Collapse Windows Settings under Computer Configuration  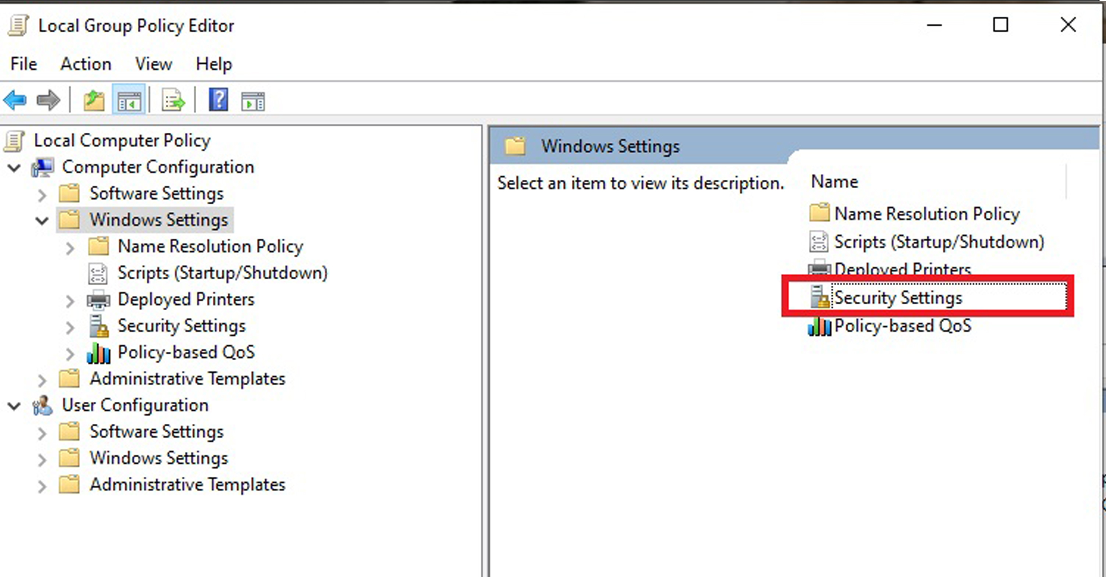pyautogui.click(x=42, y=220)
